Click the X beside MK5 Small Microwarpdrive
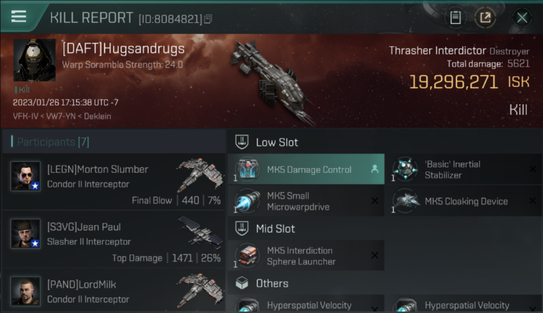Viewport: 543px width, 313px height. point(375,201)
